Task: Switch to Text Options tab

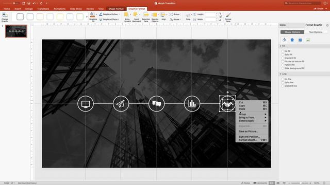Action: [316, 32]
